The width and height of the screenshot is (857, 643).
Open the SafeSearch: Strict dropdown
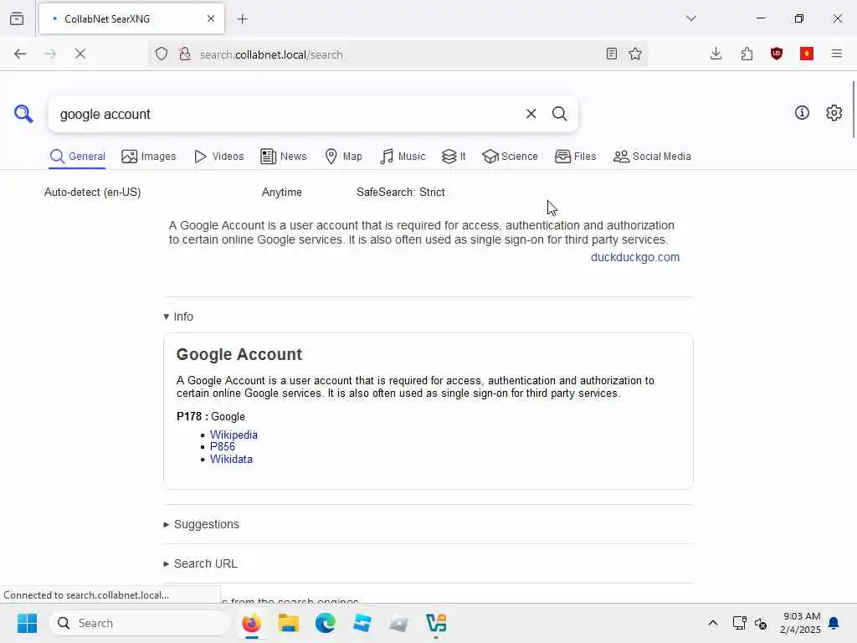401,192
